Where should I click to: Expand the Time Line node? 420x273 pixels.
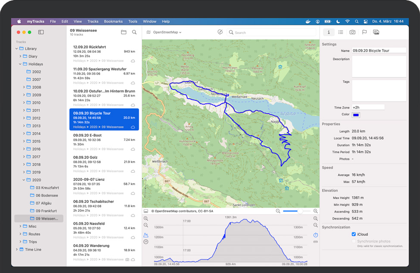coord(17,249)
